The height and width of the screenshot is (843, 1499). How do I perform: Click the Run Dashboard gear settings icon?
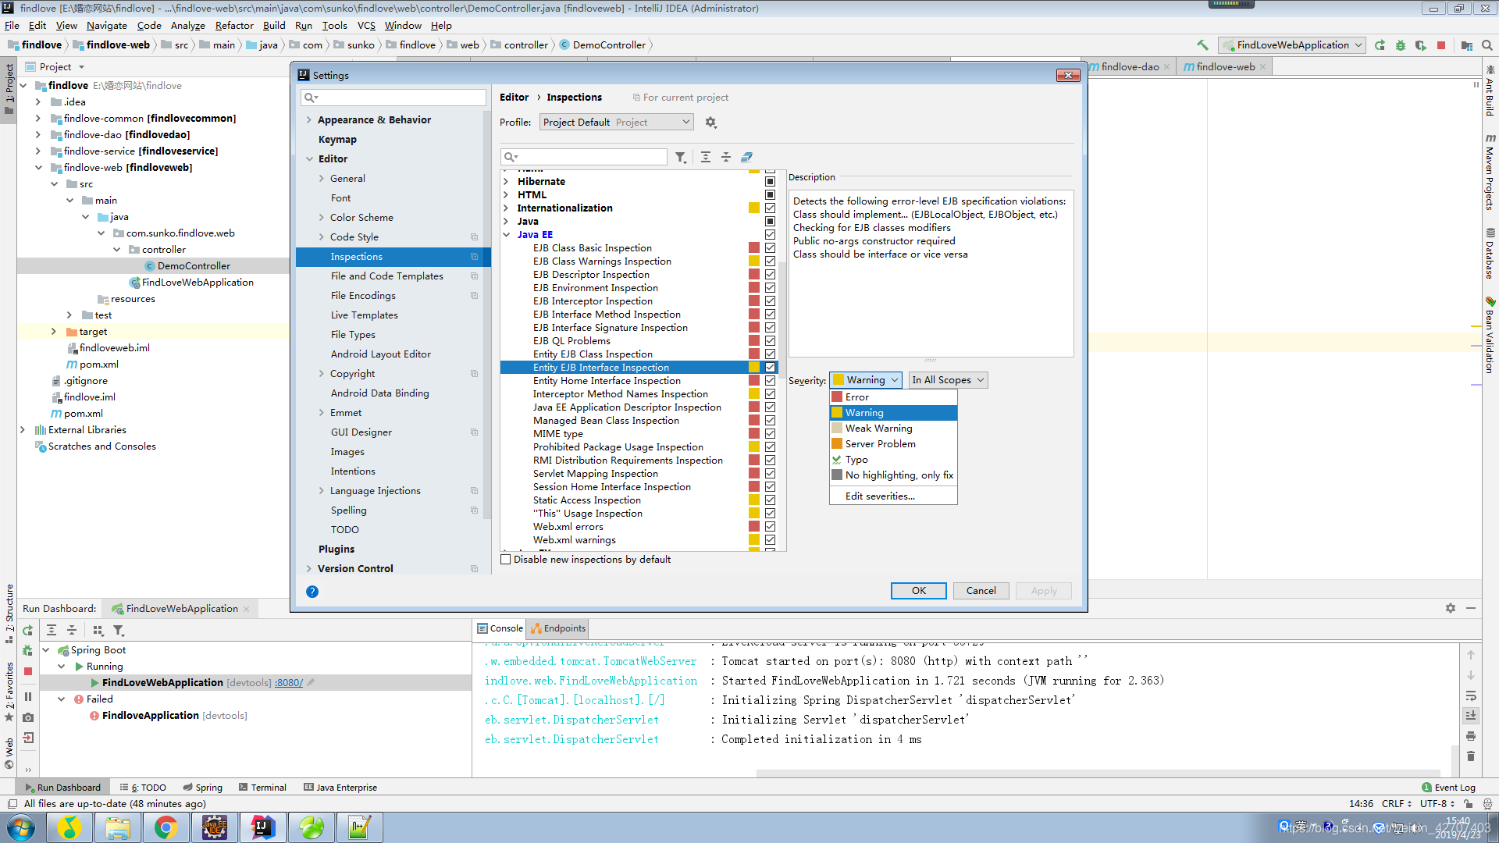point(1451,608)
